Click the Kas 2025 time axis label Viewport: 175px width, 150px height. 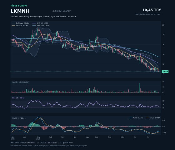pyautogui.click(x=13, y=138)
